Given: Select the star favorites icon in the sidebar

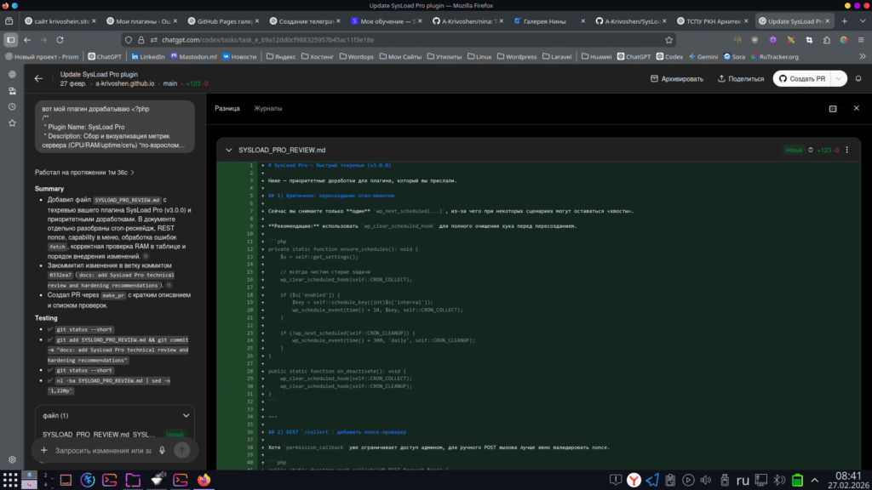Looking at the screenshot, I should (x=12, y=122).
